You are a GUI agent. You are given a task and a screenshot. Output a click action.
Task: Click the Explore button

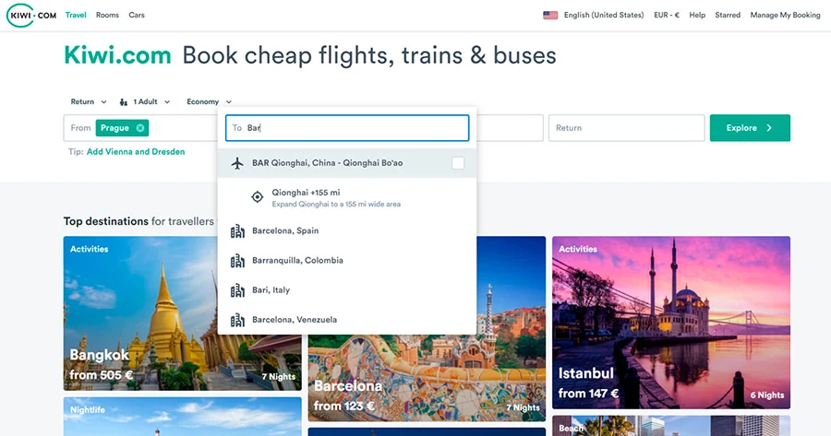750,128
